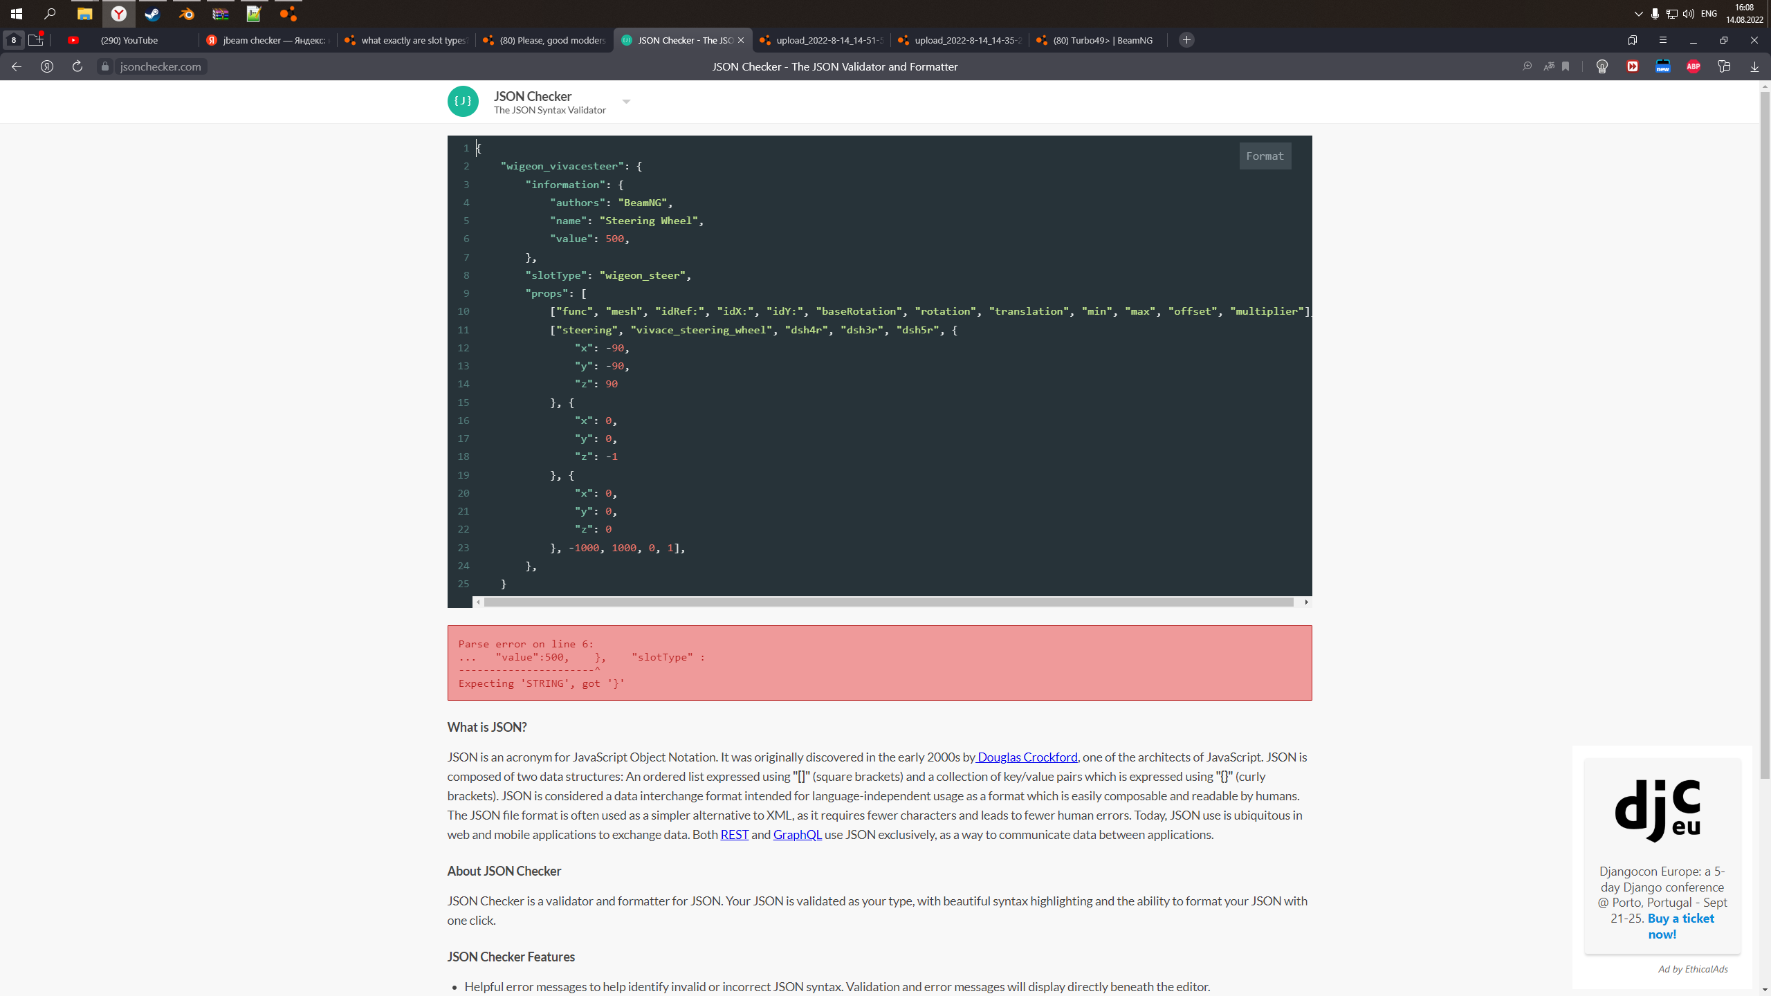Click the page scrollbar down arrow

click(x=1765, y=990)
